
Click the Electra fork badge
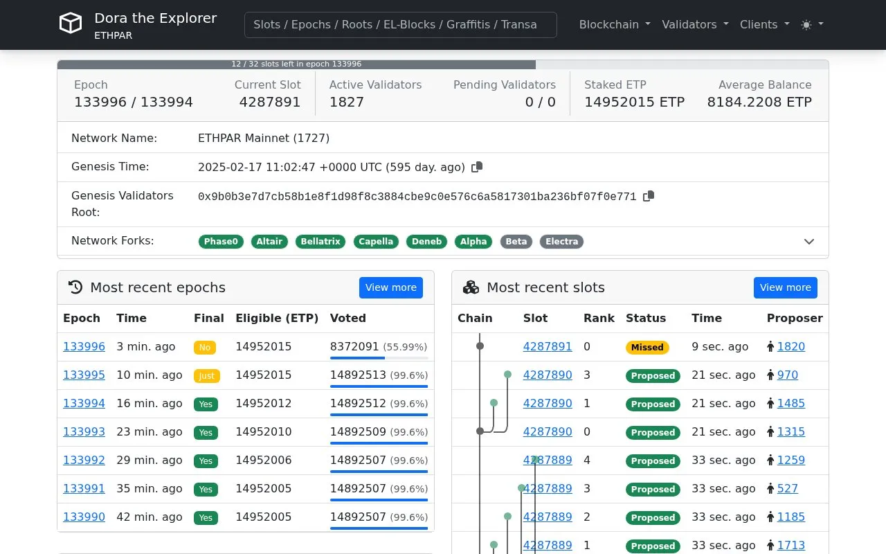pos(561,242)
